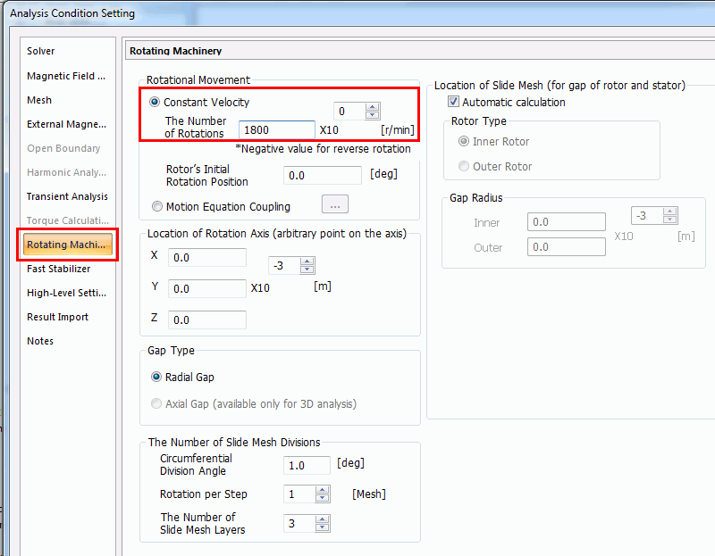Open the Notes page

pyautogui.click(x=40, y=341)
